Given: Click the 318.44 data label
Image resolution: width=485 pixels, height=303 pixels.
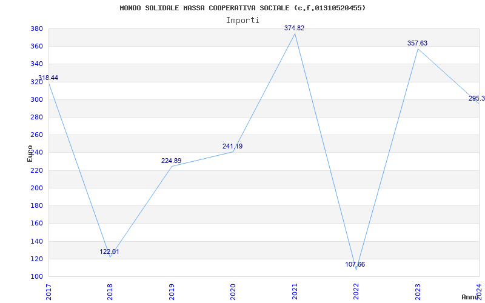Looking at the screenshot, I should 48,78.
